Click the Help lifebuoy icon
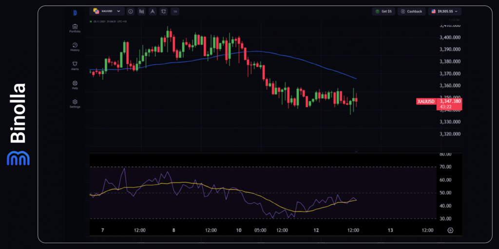 (x=75, y=84)
